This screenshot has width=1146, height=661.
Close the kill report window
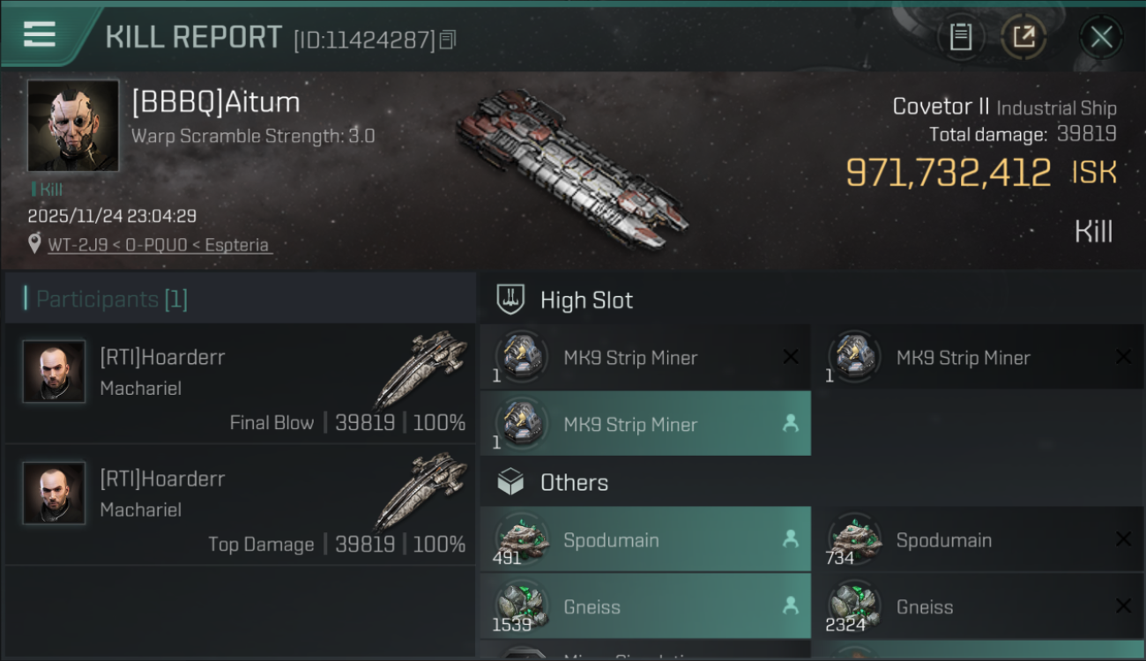pyautogui.click(x=1101, y=37)
